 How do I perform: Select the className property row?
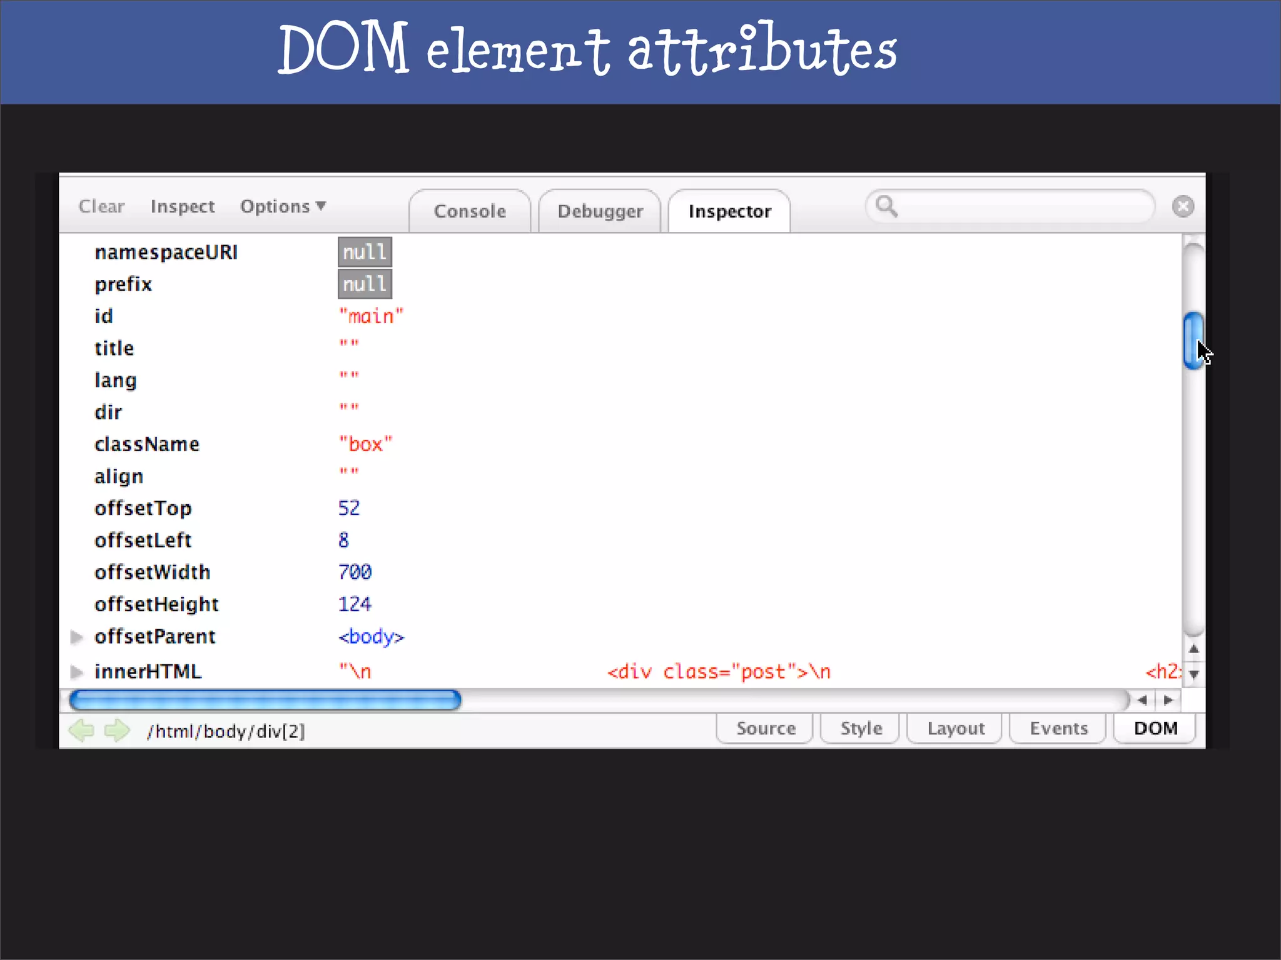pos(147,444)
